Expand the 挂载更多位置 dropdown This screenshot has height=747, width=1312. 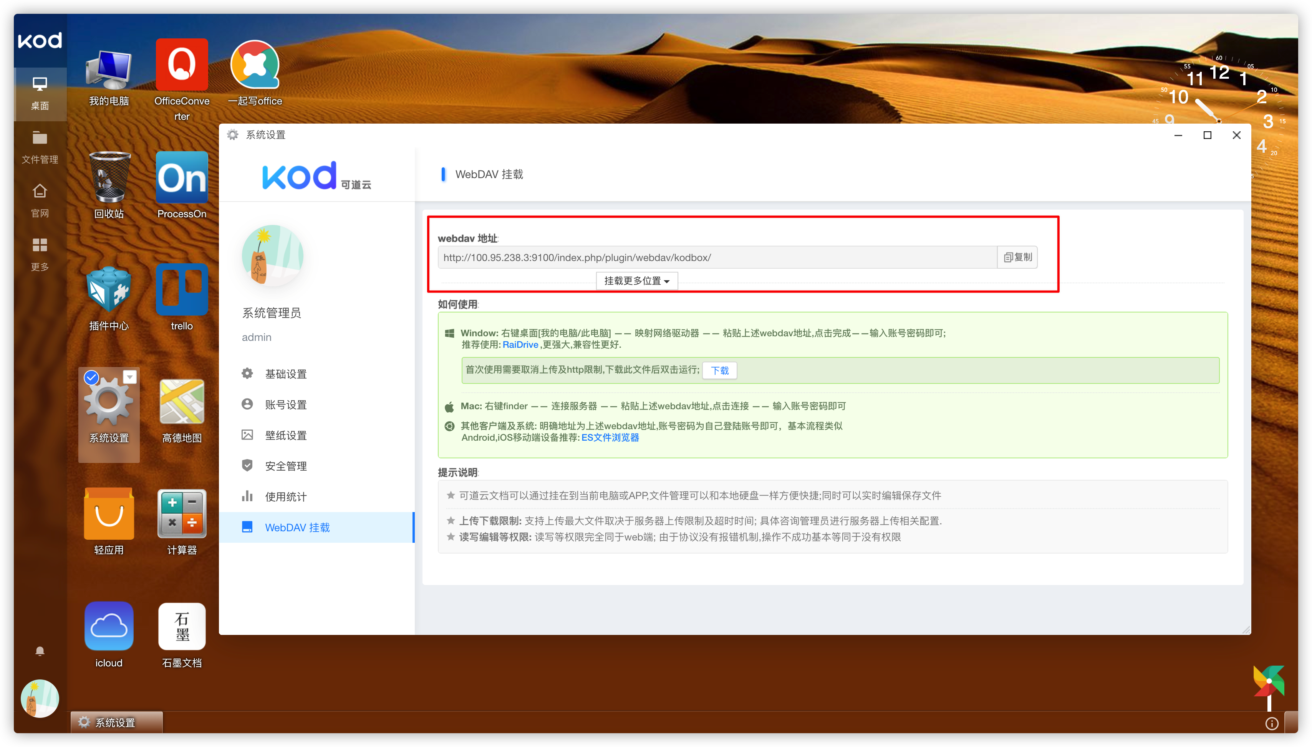coord(636,281)
